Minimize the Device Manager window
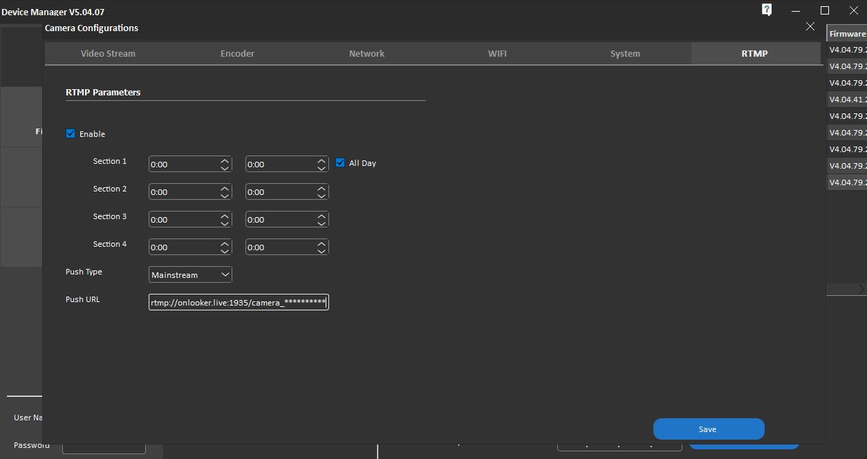The image size is (867, 459). pos(796,10)
